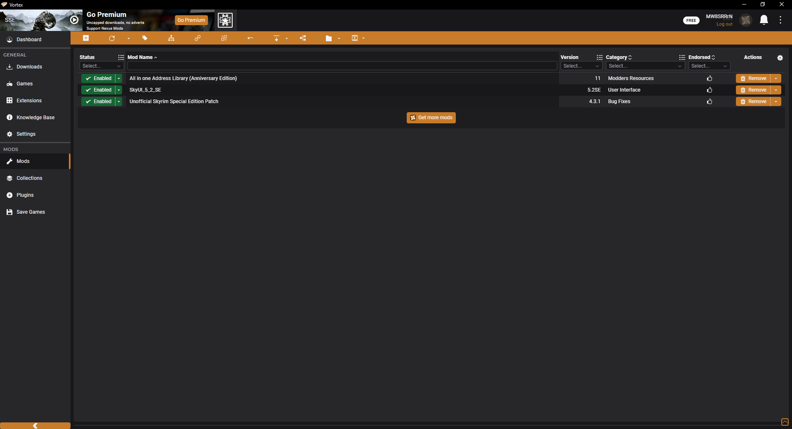Collapse the sidebar with the chevron bar
This screenshot has width=792, height=429.
(35, 426)
